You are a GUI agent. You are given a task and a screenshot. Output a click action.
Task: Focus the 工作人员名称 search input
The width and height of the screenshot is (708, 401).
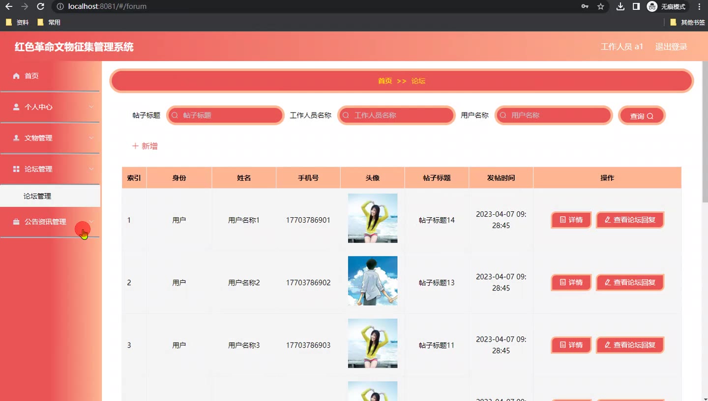click(x=396, y=115)
